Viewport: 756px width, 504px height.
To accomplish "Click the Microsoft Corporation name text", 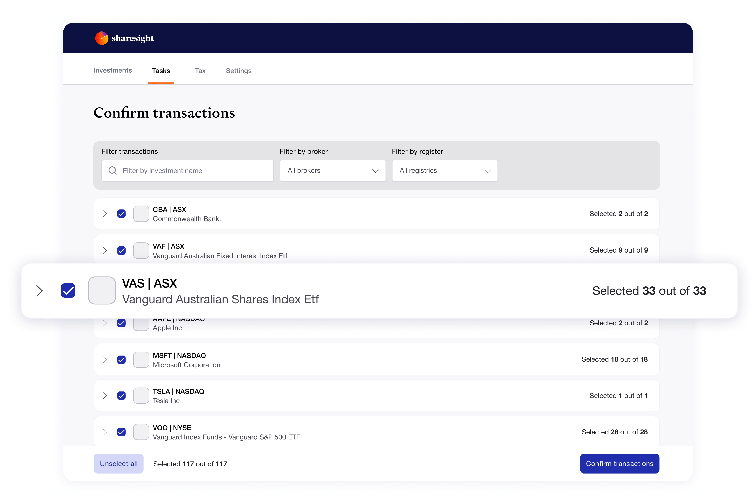I will (x=187, y=365).
